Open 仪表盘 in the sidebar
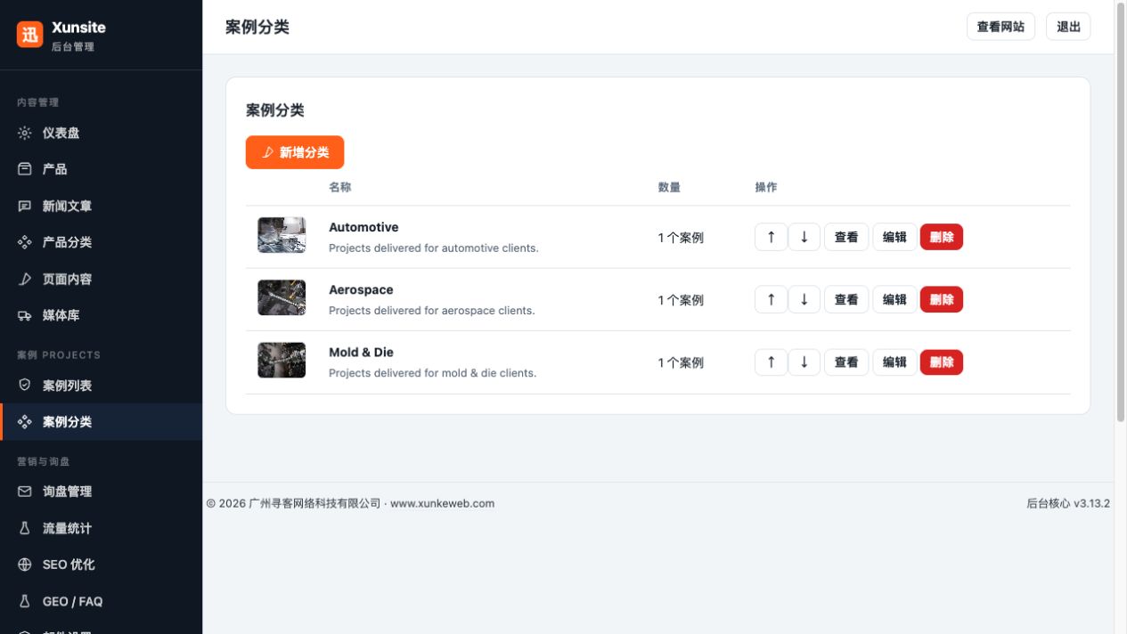This screenshot has height=634, width=1127. [101, 133]
